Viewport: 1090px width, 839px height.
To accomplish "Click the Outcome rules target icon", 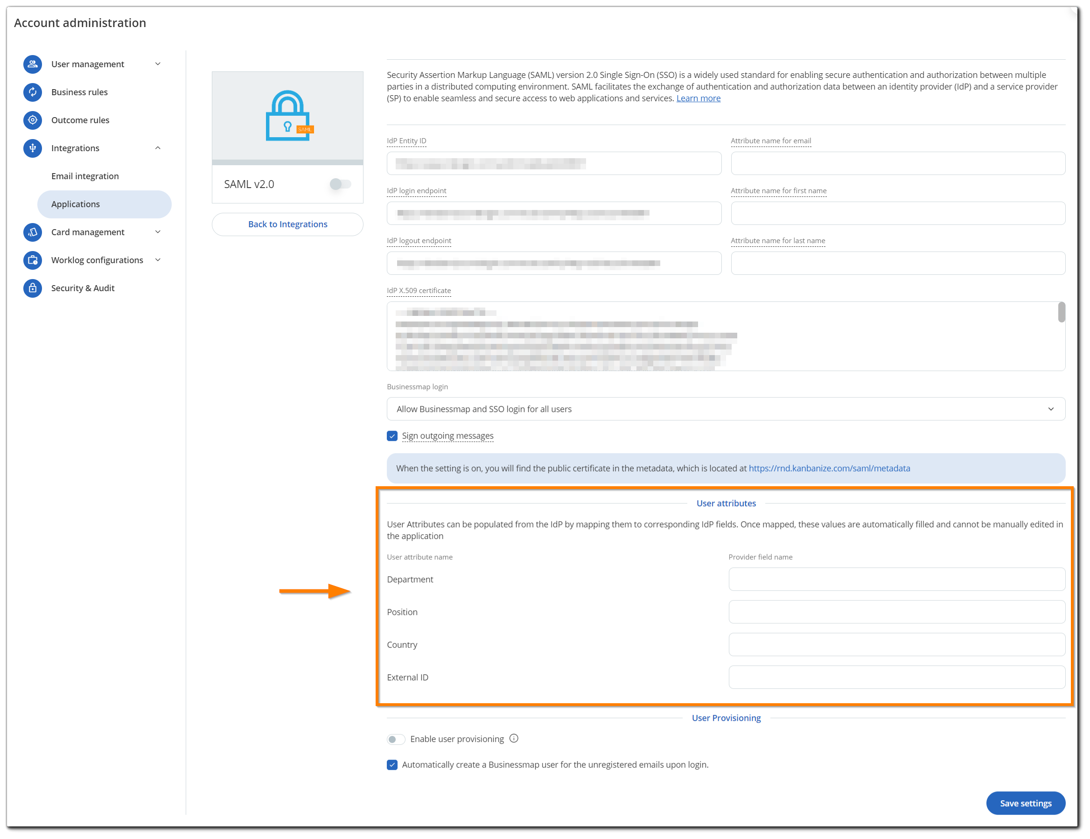I will pyautogui.click(x=33, y=120).
